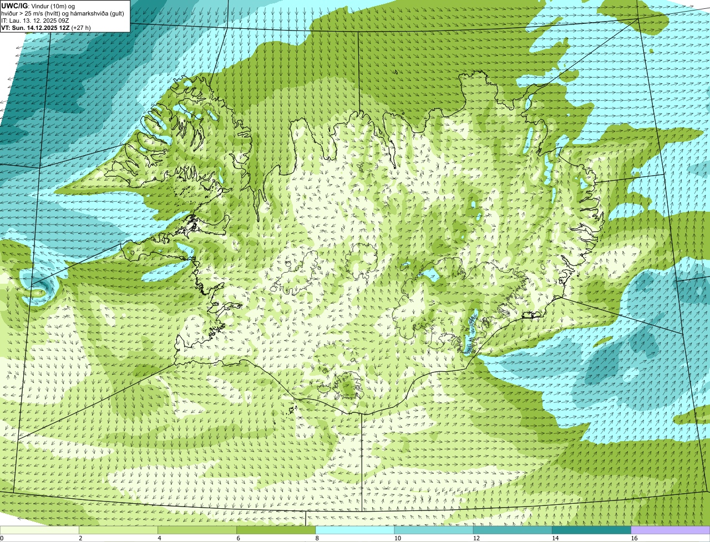This screenshot has width=710, height=542.
Task: Click the legend value 14
Action: [x=555, y=538]
